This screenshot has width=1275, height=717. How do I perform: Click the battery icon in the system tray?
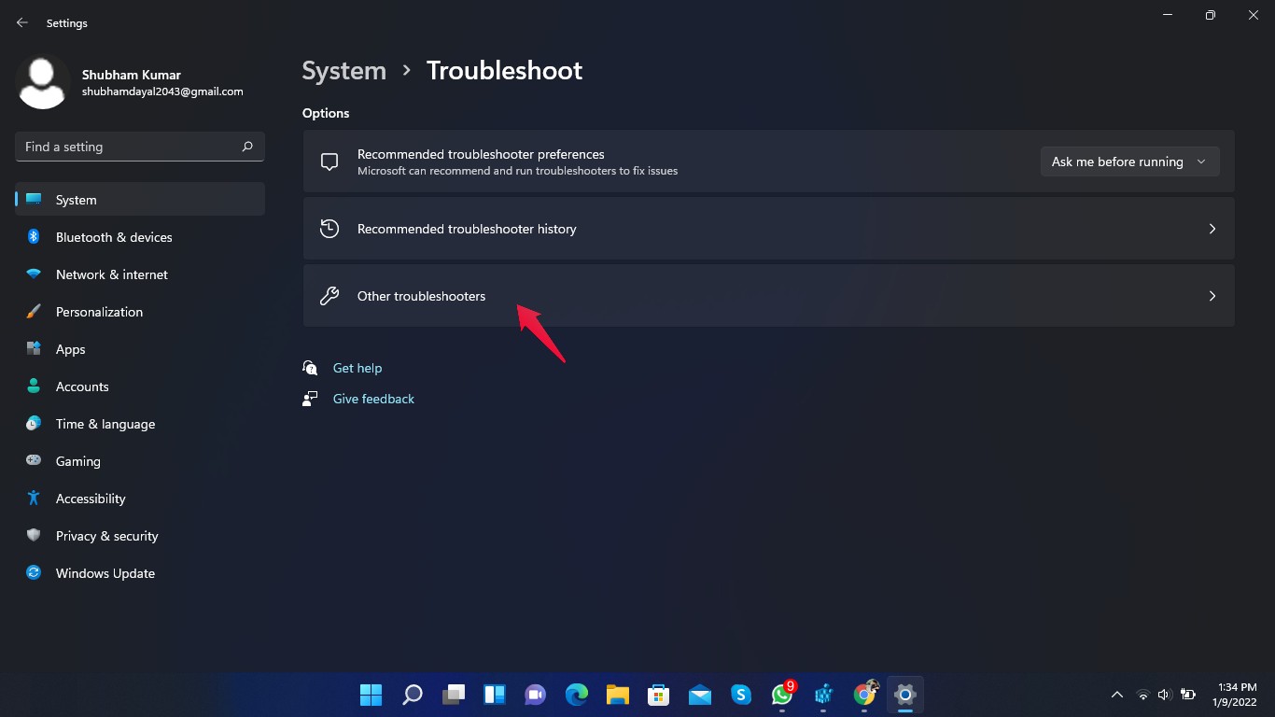1187,695
